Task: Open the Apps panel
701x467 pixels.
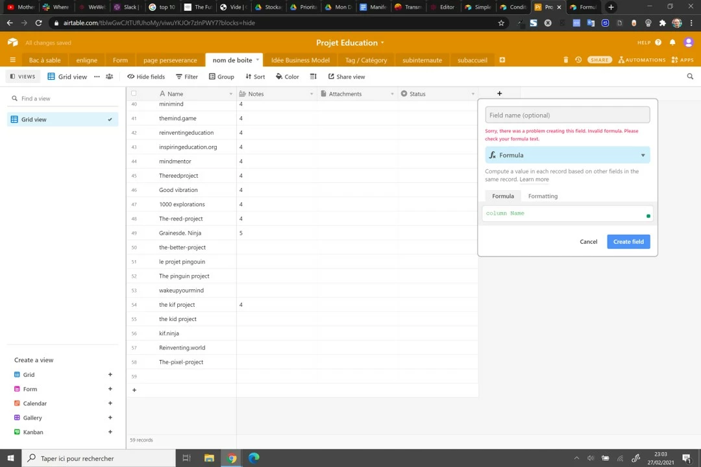Action: [x=682, y=60]
